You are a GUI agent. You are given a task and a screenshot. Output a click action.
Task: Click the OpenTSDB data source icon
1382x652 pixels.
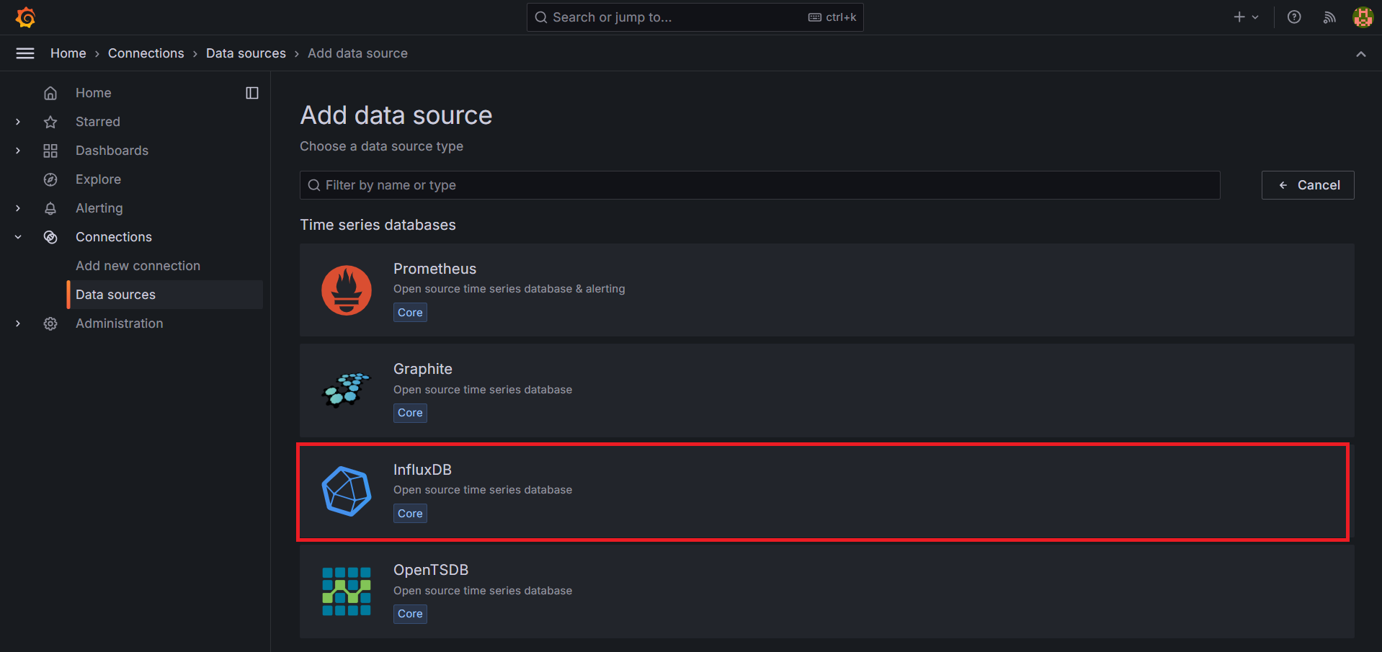(347, 591)
